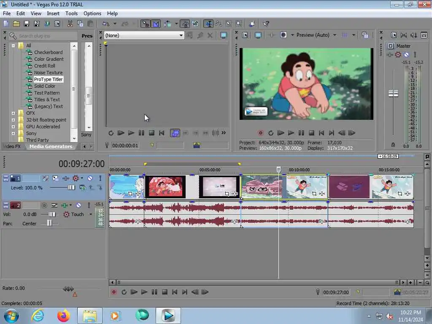
Task: Click timeline transport Record button
Action: click(113, 292)
